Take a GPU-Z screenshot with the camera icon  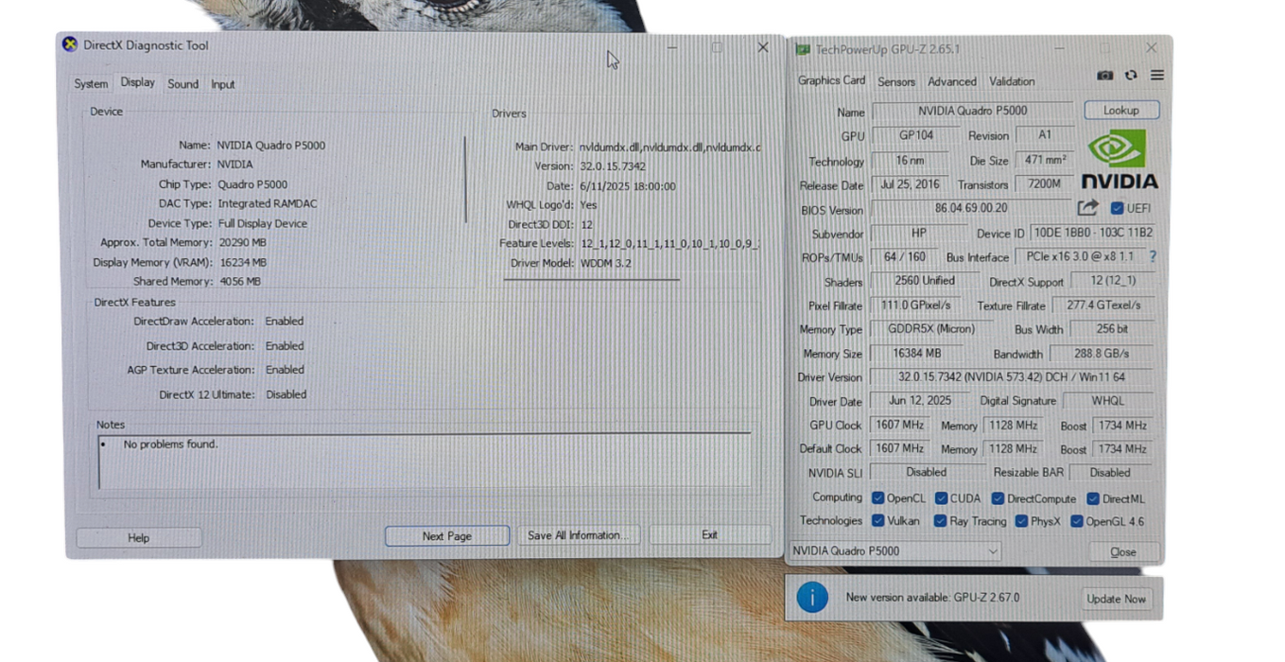1104,76
